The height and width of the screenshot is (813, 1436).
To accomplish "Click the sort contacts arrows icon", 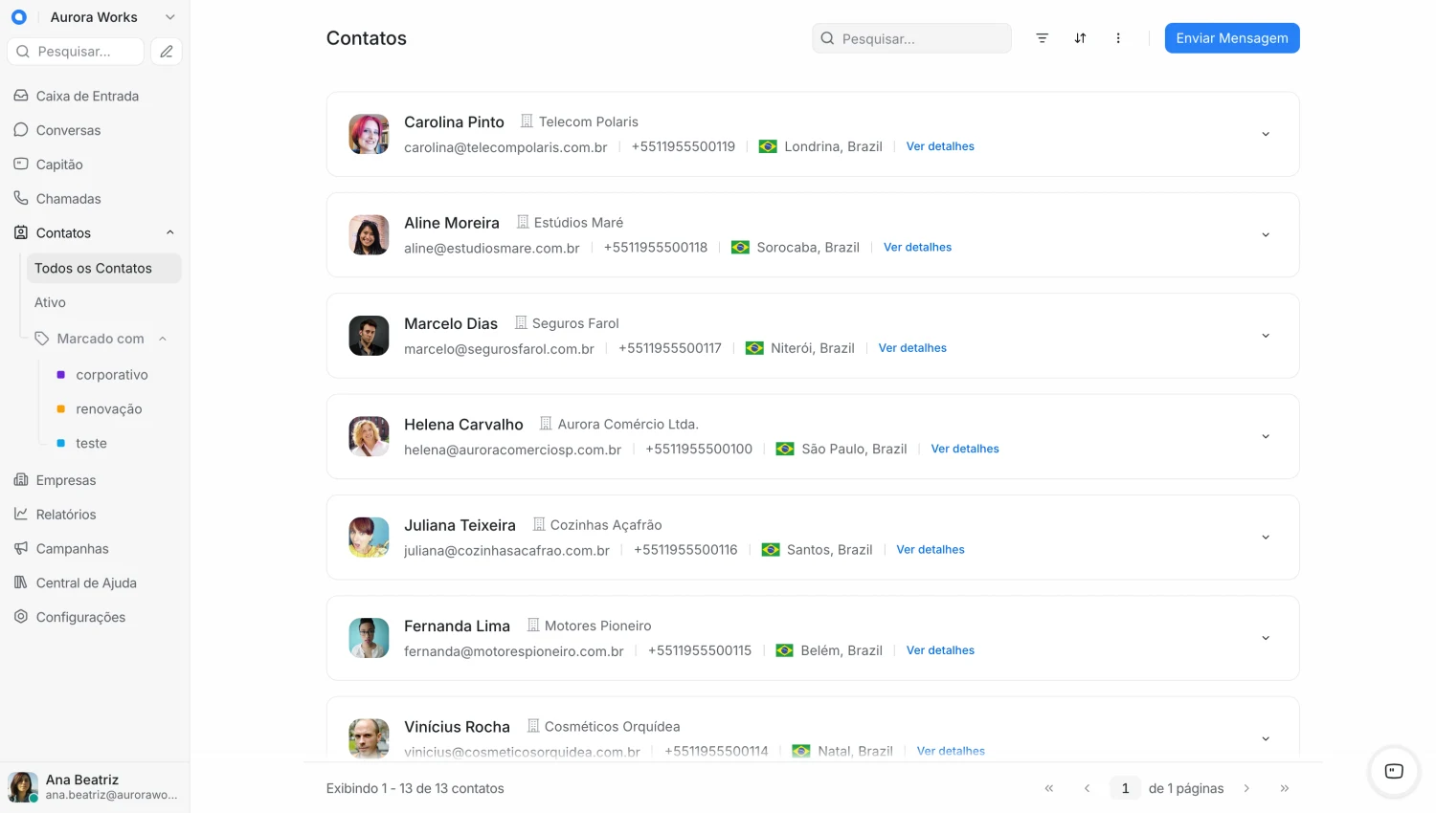I will [1080, 38].
